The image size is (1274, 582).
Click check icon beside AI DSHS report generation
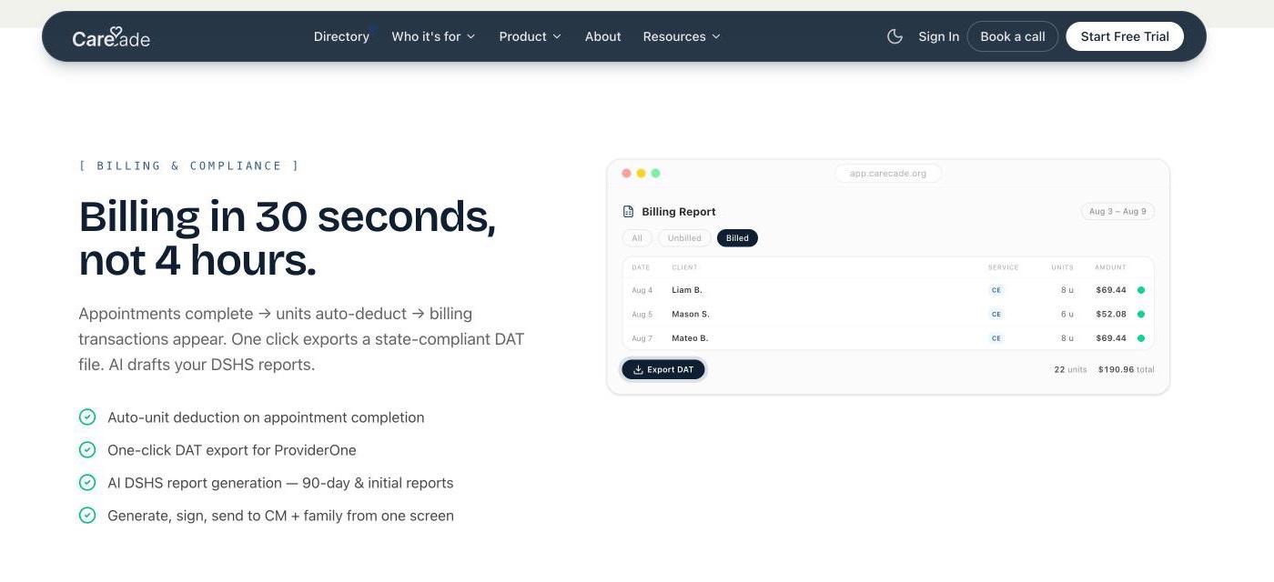point(87,482)
